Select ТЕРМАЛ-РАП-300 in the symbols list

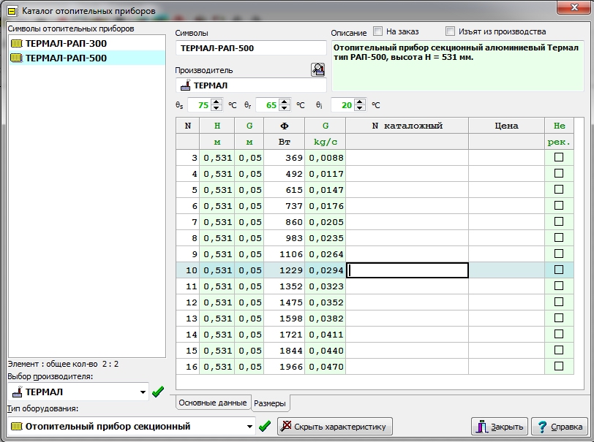point(87,43)
